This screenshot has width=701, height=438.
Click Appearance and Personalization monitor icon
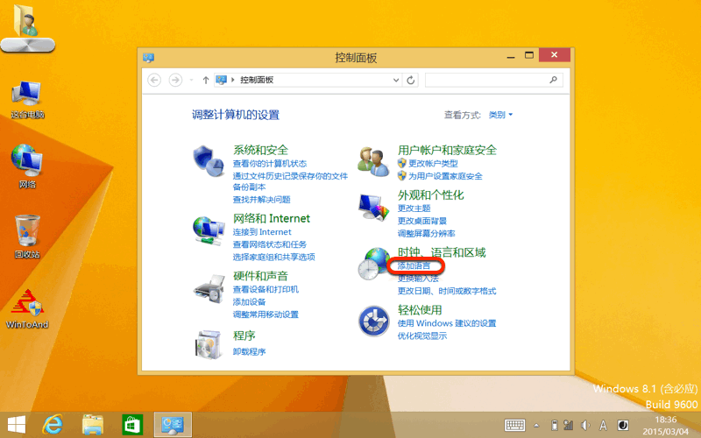(x=373, y=207)
